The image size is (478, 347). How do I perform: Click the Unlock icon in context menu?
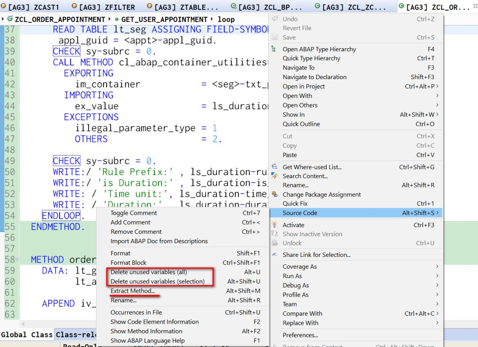[x=274, y=243]
